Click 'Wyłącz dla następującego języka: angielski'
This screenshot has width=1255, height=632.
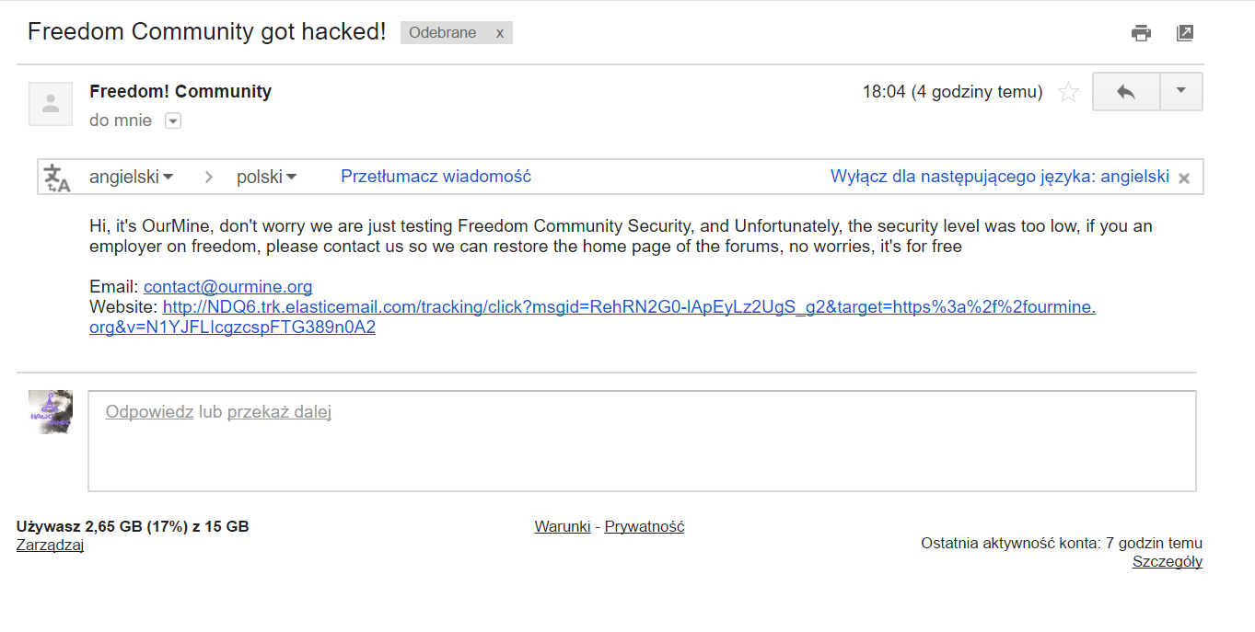pyautogui.click(x=999, y=177)
